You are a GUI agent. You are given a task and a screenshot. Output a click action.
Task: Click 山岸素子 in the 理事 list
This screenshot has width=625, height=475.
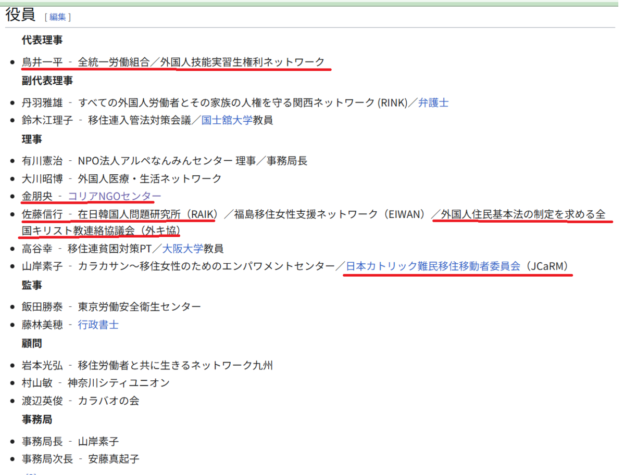tap(42, 266)
